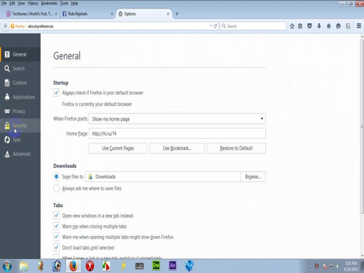
Task: Open the File menu
Action: [x=4, y=3]
